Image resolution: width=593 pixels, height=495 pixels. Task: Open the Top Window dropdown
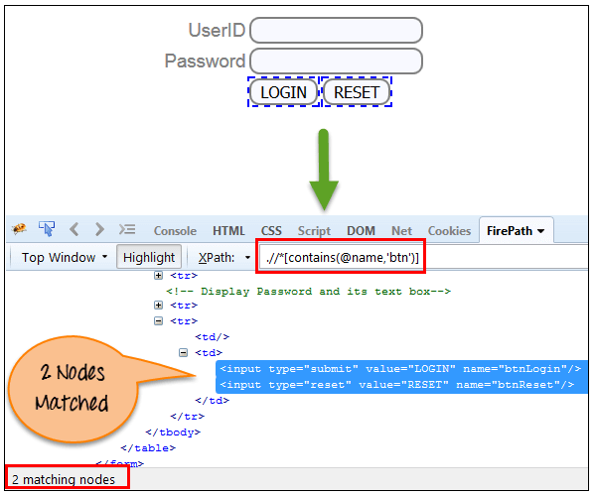coord(65,258)
